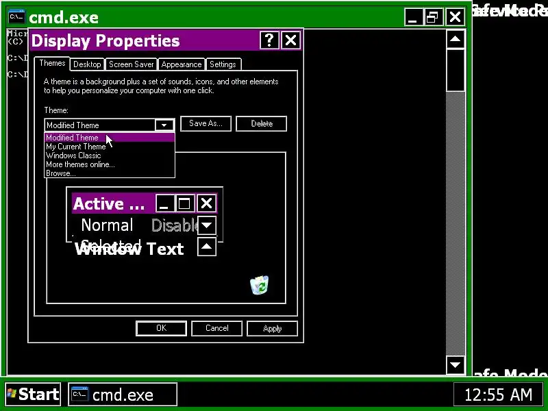Image resolution: width=548 pixels, height=411 pixels.
Task: Click the Window Text label in preview
Action: point(129,249)
